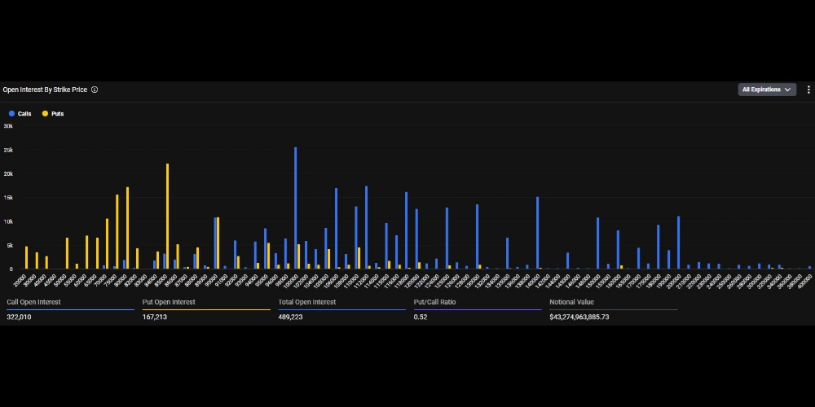Toggle the Calls series label in legend
Viewport: 815px width, 407px height.
tap(24, 113)
